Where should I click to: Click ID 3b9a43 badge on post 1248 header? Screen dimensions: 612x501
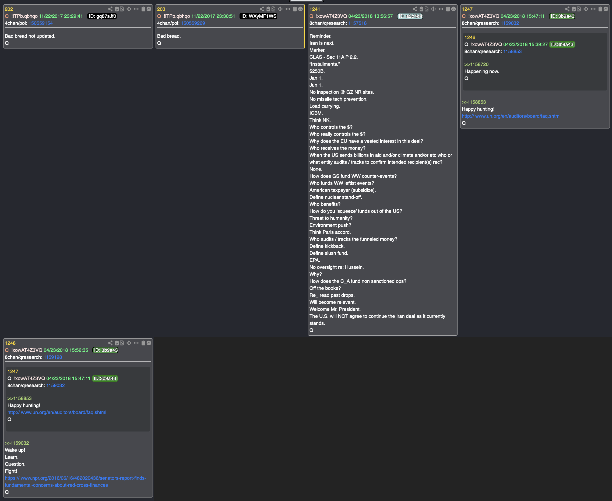point(105,350)
